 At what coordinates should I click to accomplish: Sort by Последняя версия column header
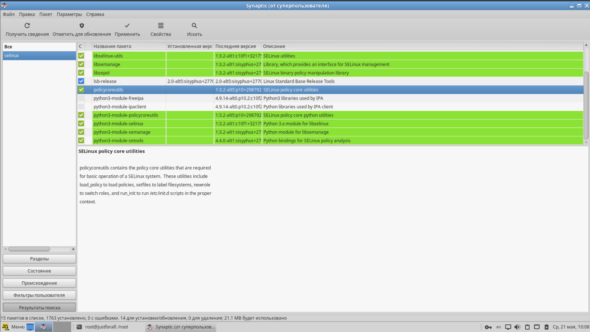point(238,47)
